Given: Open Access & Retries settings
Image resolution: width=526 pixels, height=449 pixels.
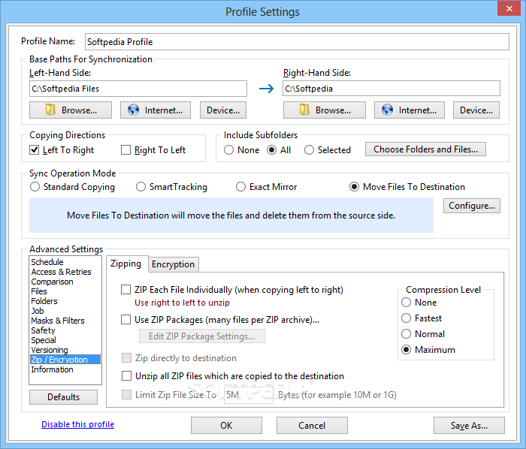Looking at the screenshot, I should pyautogui.click(x=61, y=272).
